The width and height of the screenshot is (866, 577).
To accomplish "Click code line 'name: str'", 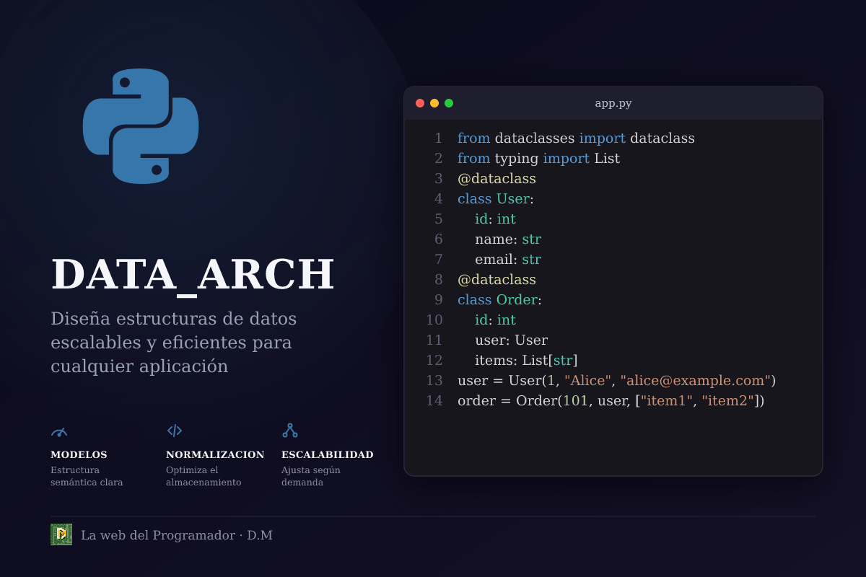I will pyautogui.click(x=508, y=239).
